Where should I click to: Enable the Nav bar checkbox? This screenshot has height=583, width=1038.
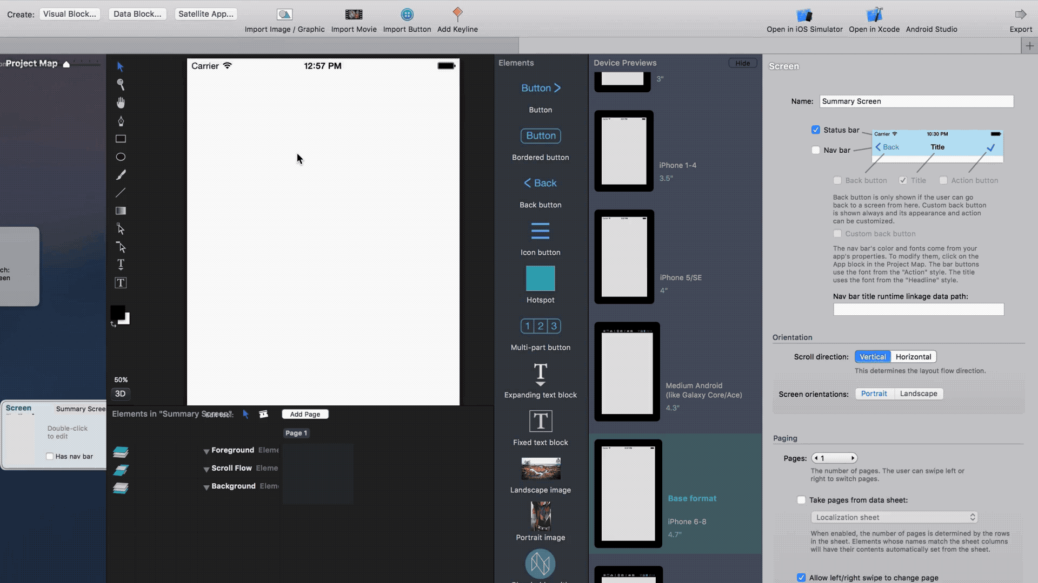click(815, 150)
